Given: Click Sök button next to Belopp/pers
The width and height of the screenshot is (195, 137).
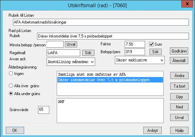Looking at the screenshot, I should 156,52.
